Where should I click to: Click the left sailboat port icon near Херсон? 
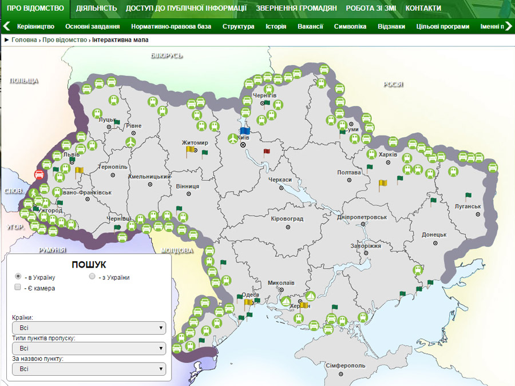tap(286, 301)
